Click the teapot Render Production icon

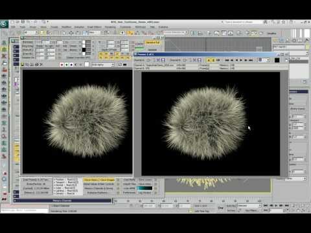[x=261, y=33]
